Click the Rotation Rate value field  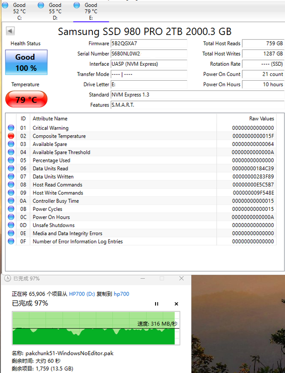[x=263, y=64]
